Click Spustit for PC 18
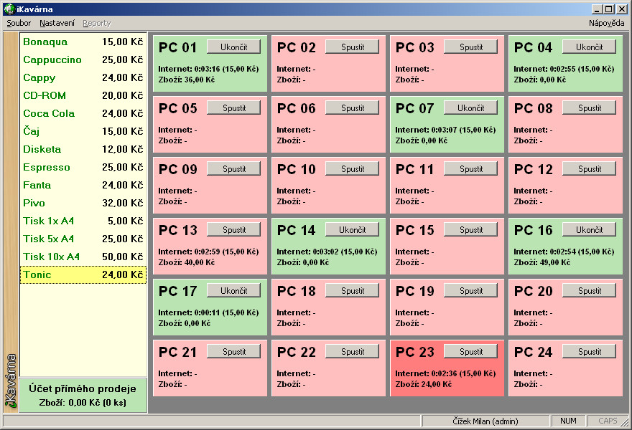Image resolution: width=632 pixels, height=430 pixels. 353,290
